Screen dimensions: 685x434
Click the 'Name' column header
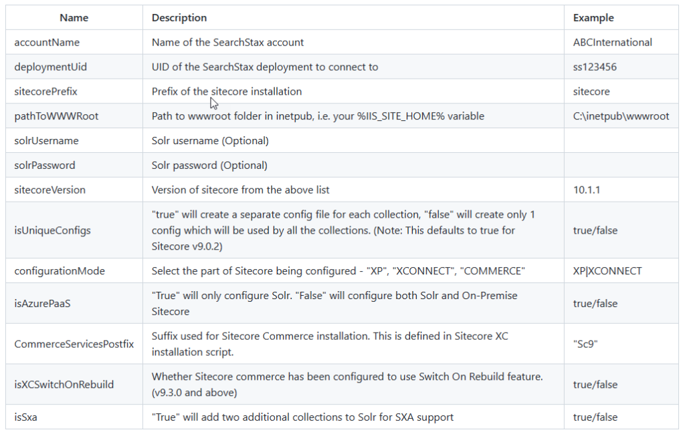click(x=74, y=18)
